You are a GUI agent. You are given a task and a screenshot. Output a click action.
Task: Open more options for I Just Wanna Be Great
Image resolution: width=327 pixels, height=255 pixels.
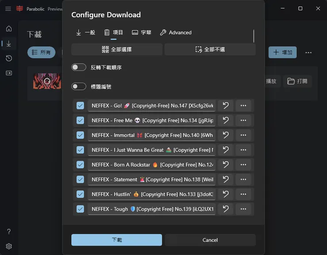tap(243, 150)
